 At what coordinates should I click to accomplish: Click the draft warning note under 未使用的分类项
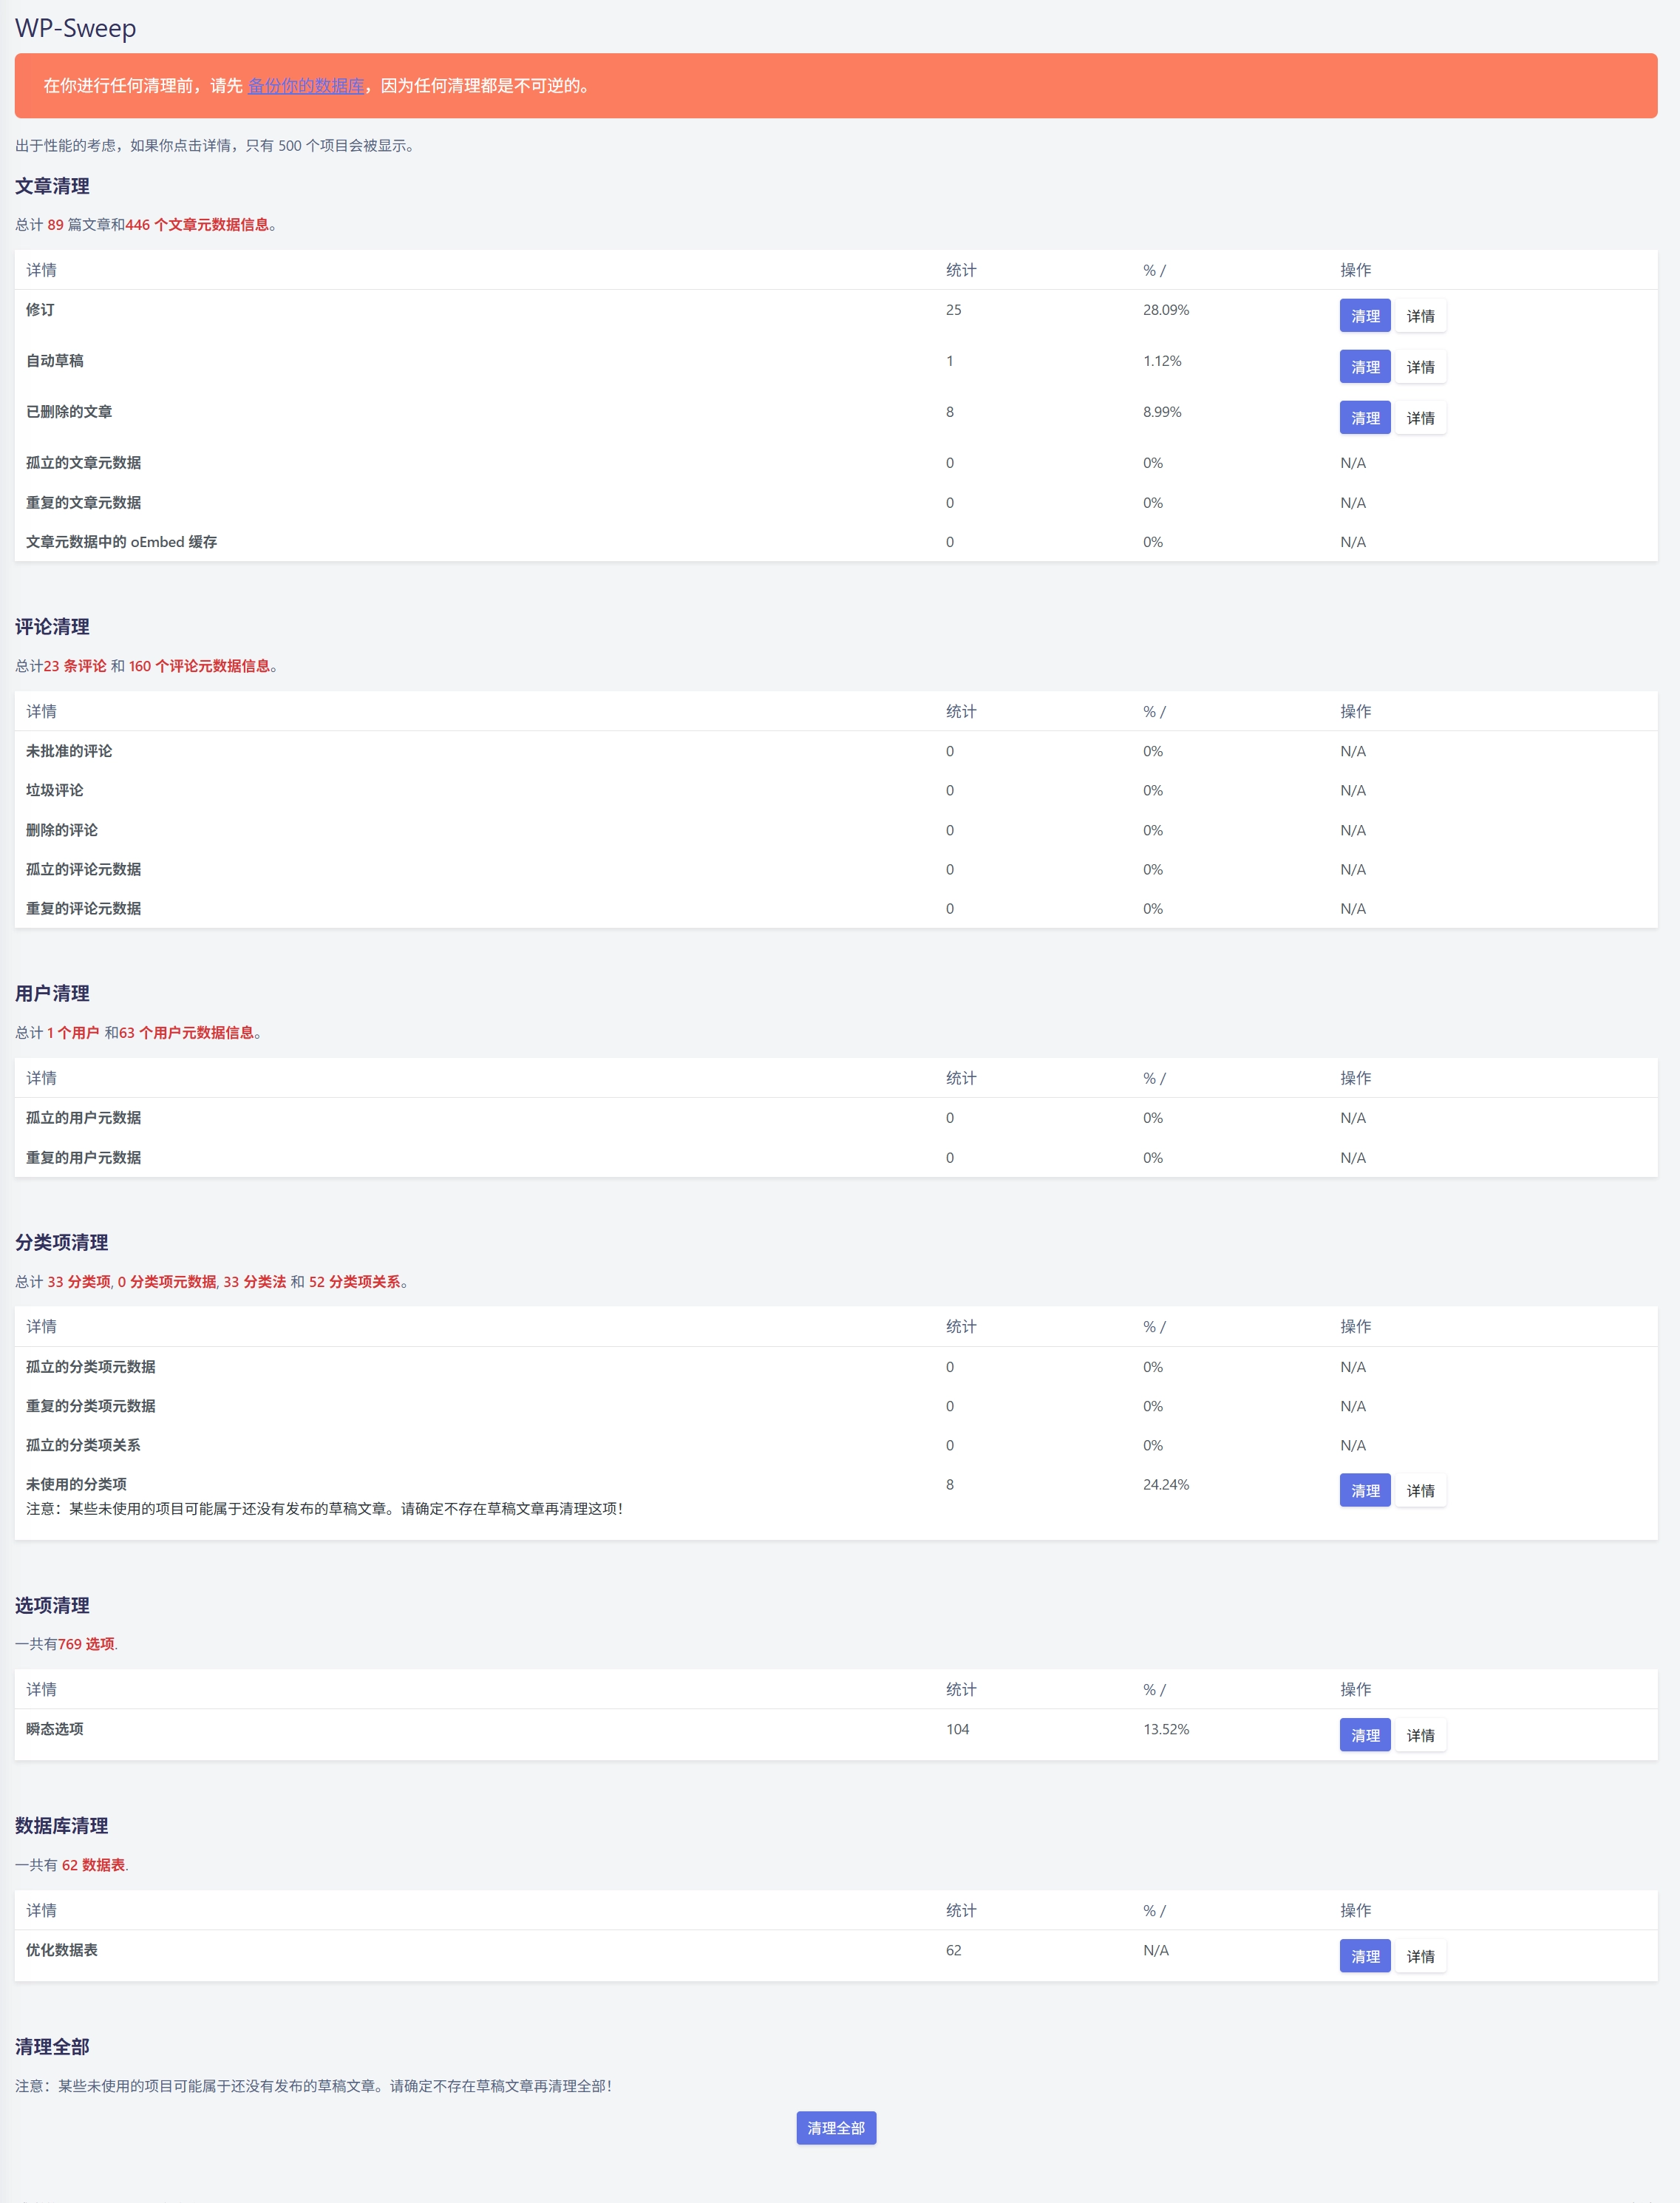325,1509
